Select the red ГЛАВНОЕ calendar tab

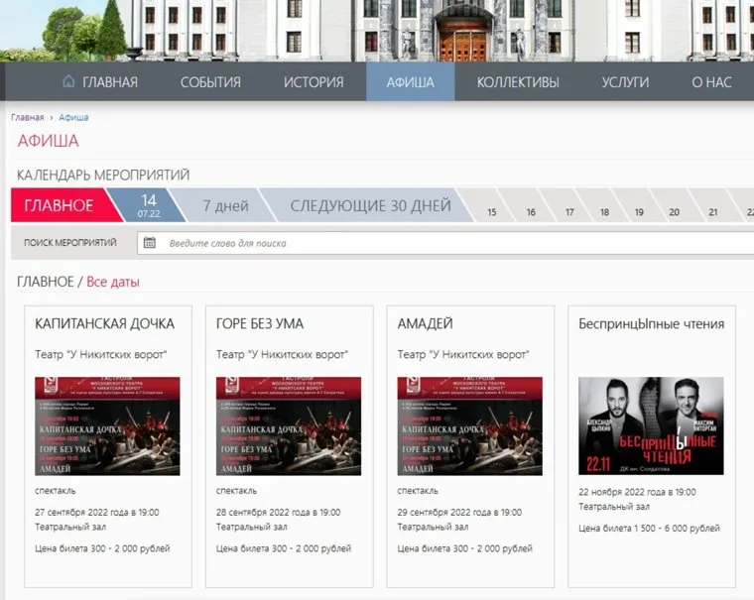pyautogui.click(x=59, y=206)
